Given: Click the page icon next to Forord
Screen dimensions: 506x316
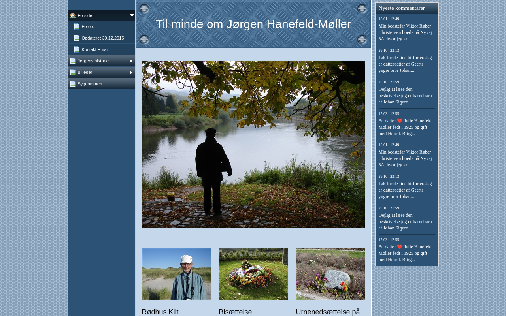Looking at the screenshot, I should pyautogui.click(x=77, y=26).
